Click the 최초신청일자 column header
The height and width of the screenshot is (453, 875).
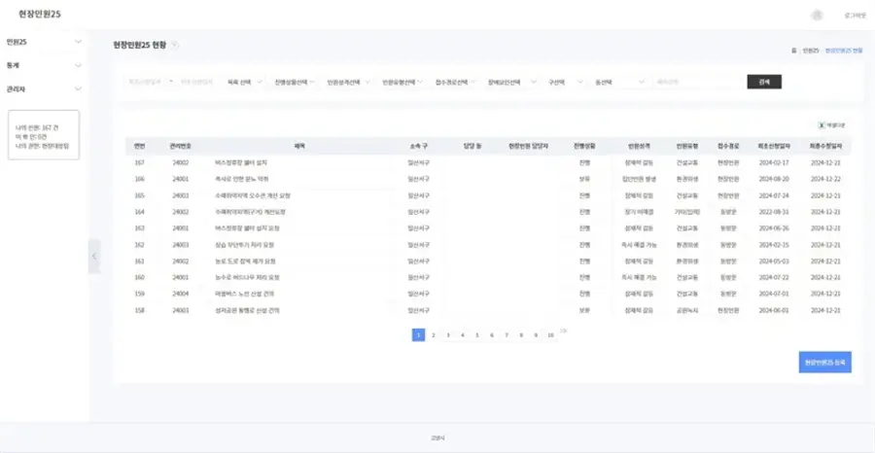tap(774, 146)
